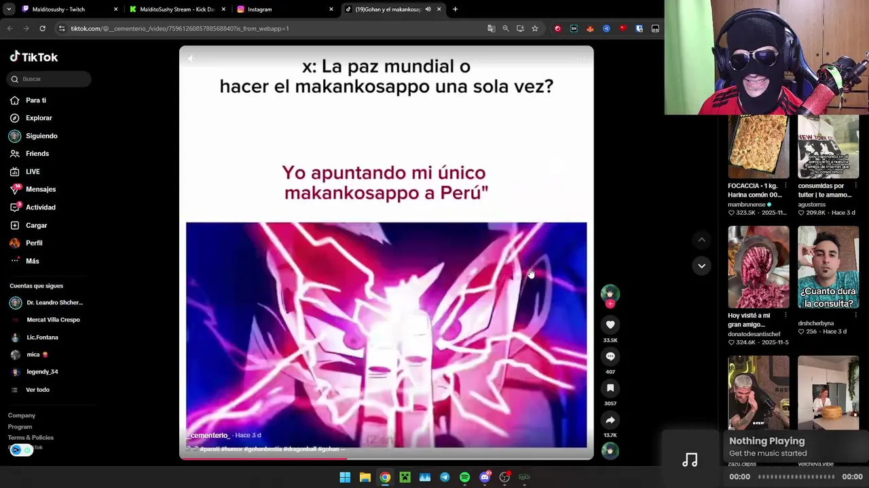The height and width of the screenshot is (488, 869).
Task: Open the translate page icon
Action: pos(491,28)
